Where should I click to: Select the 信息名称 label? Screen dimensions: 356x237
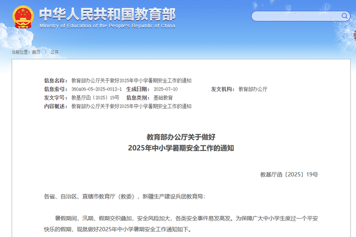click(x=55, y=80)
